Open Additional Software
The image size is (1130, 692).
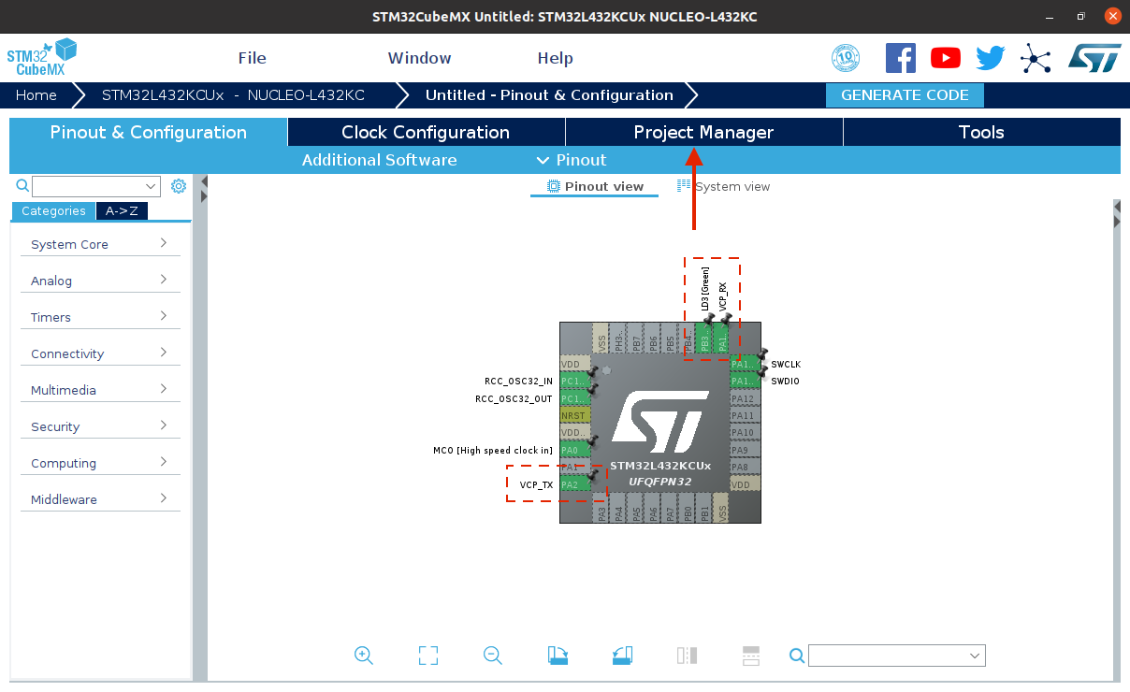(x=379, y=160)
